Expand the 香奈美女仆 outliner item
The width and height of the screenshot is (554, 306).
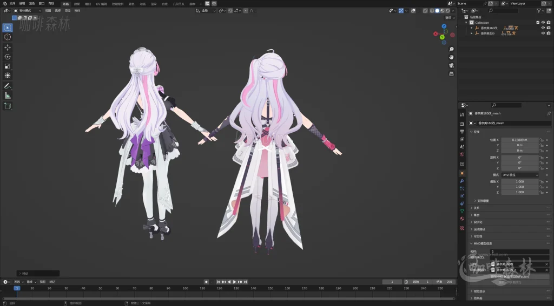471,33
